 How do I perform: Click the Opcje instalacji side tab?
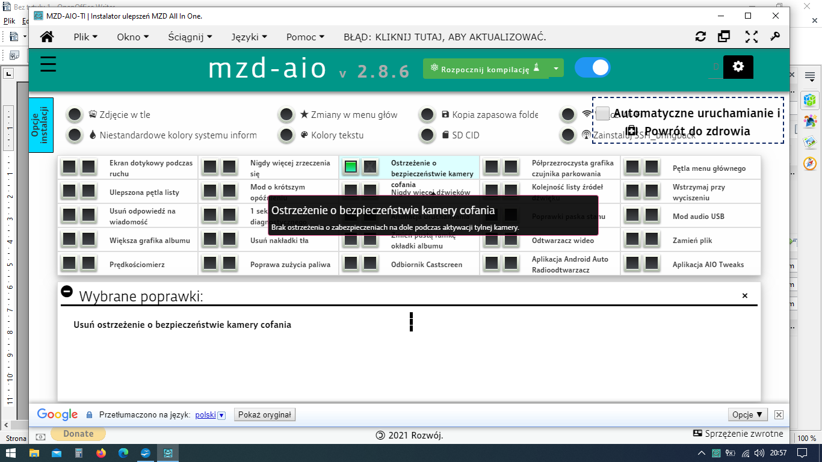(x=41, y=125)
